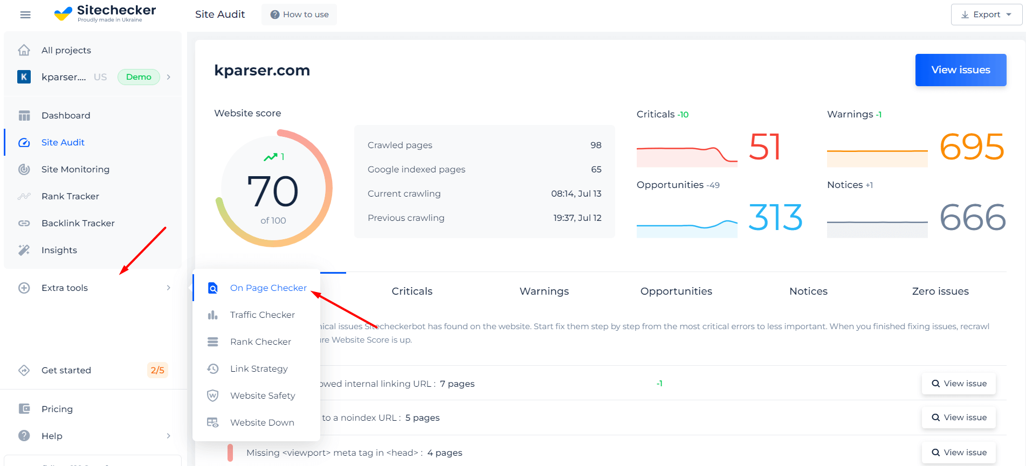Click the Demo badge
1026x466 pixels.
click(139, 77)
